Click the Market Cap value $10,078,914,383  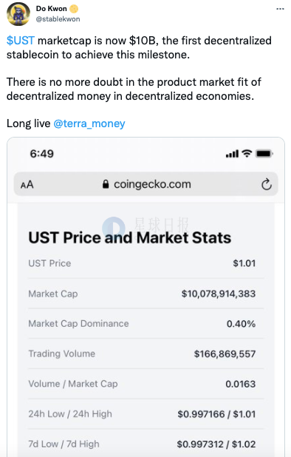(x=219, y=294)
